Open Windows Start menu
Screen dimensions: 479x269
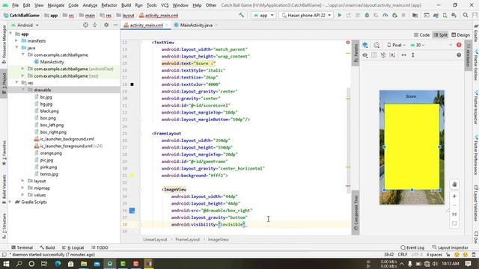coord(6,264)
